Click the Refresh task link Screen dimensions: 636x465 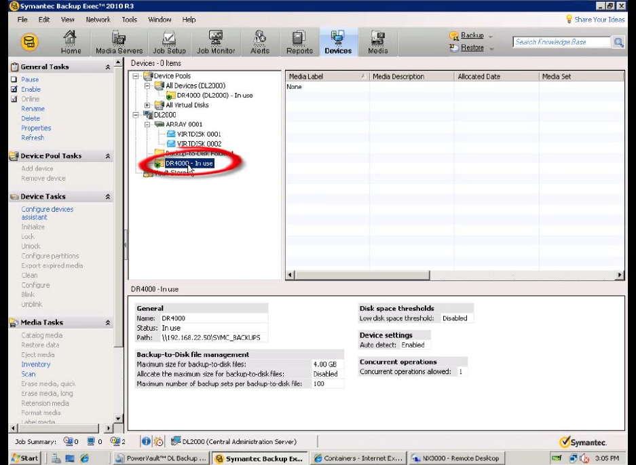[33, 138]
